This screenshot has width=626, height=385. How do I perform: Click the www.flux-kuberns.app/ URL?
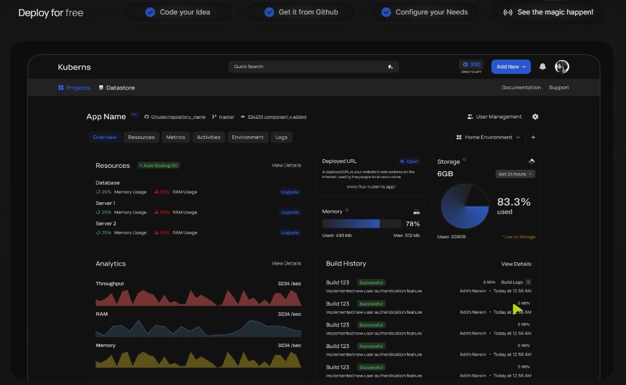click(x=371, y=186)
